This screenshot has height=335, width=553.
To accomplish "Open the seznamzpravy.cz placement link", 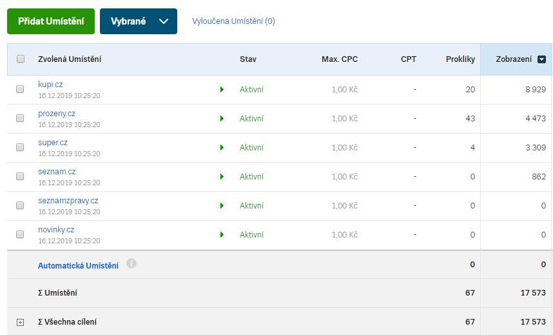I will click(x=68, y=200).
